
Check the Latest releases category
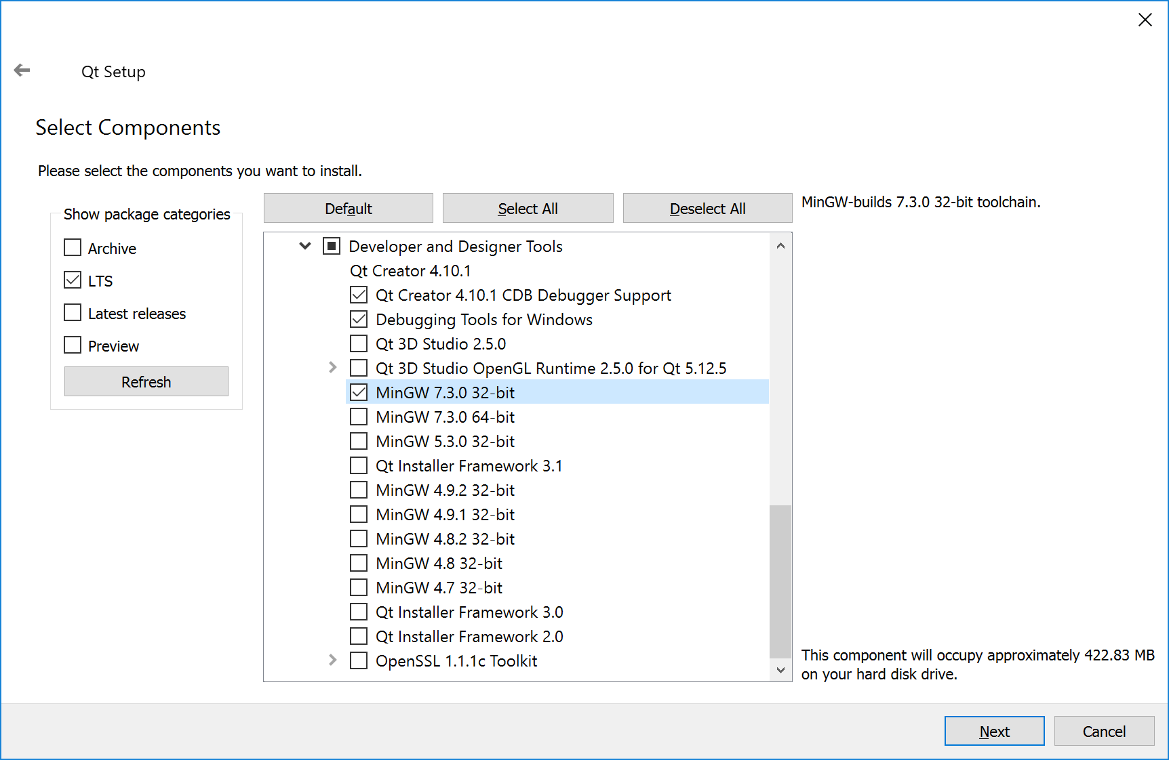[x=73, y=313]
